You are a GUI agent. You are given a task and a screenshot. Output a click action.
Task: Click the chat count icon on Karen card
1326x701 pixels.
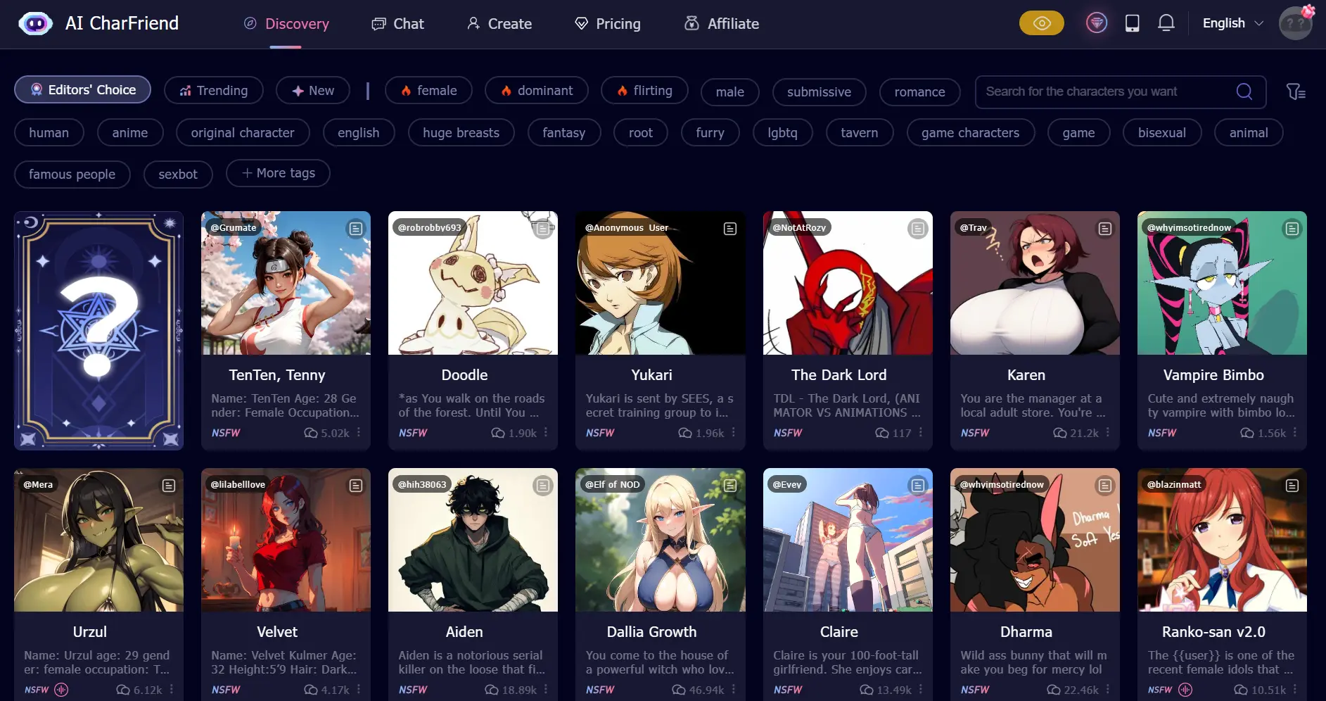pyautogui.click(x=1059, y=433)
